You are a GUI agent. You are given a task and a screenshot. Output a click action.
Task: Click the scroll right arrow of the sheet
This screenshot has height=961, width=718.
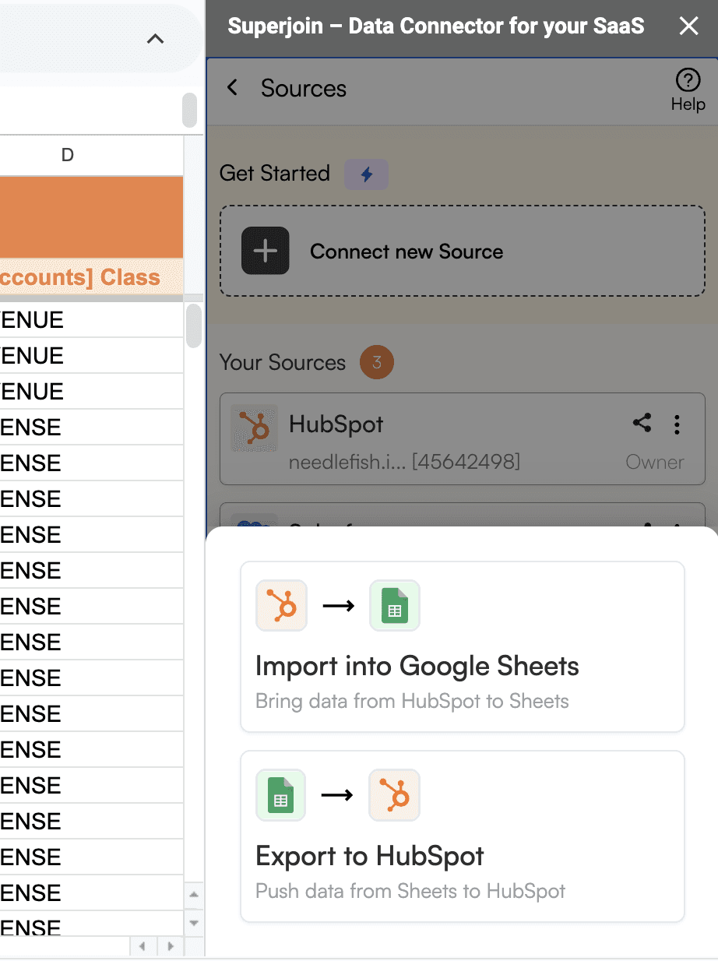pyautogui.click(x=171, y=947)
